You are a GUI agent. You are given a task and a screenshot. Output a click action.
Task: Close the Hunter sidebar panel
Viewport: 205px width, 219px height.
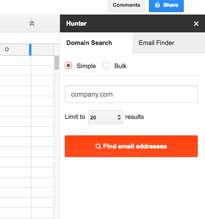click(x=196, y=24)
